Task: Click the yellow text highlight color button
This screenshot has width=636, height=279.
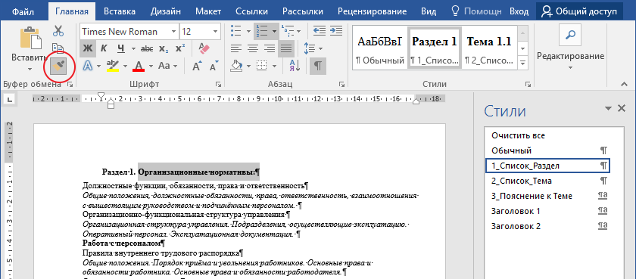Action: [112, 66]
